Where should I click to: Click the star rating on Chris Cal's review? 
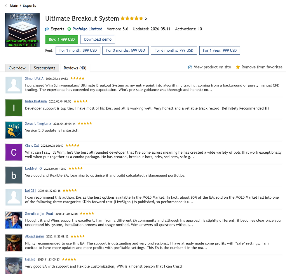73,145
